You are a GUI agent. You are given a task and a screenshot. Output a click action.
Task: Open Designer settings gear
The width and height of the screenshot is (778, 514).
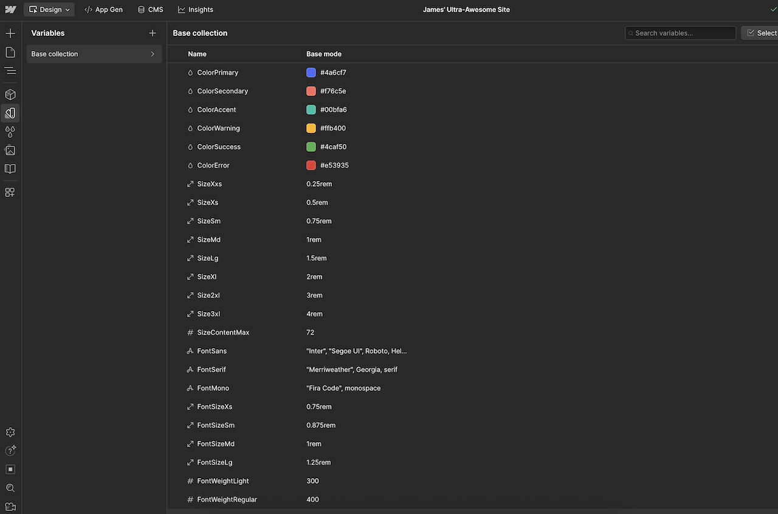[x=10, y=432]
